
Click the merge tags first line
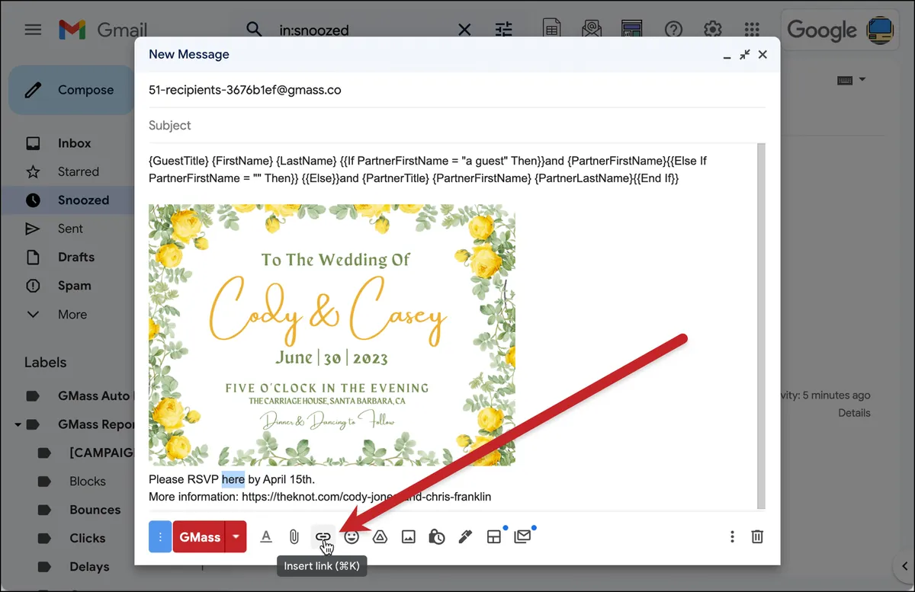(x=429, y=161)
